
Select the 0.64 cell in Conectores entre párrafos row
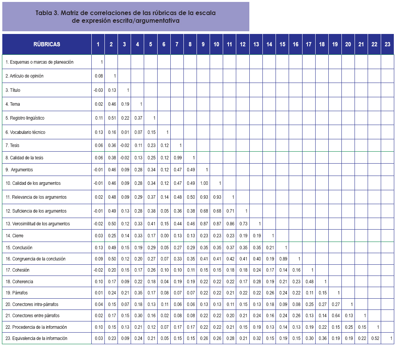pos(335,316)
